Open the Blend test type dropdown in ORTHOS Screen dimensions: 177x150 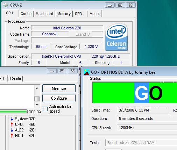point(141,143)
